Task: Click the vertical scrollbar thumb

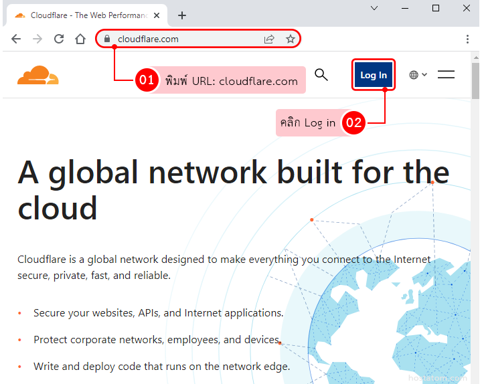Action: pos(475,80)
